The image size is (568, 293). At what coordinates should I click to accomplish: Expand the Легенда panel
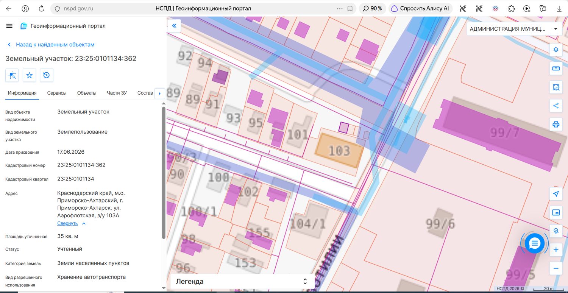(242, 281)
